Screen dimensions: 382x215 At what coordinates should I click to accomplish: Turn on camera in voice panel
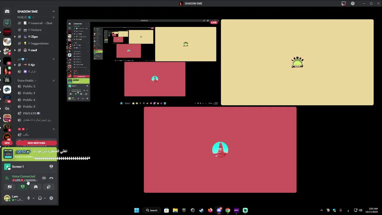point(10,187)
